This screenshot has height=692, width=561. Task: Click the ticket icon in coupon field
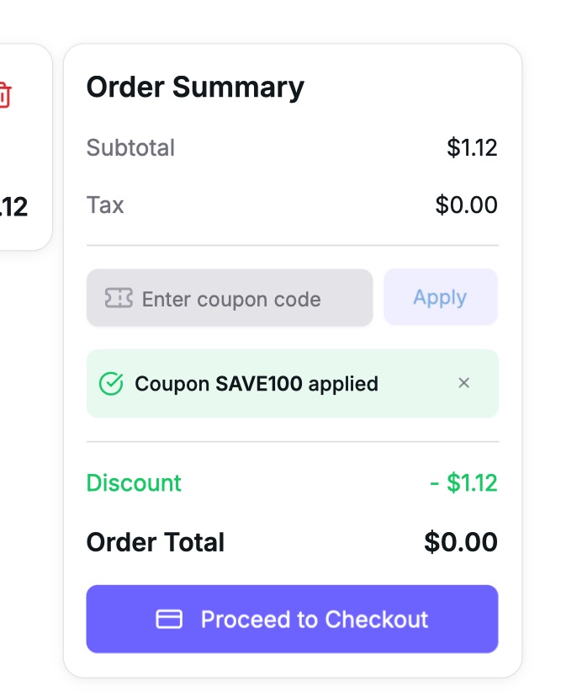119,298
